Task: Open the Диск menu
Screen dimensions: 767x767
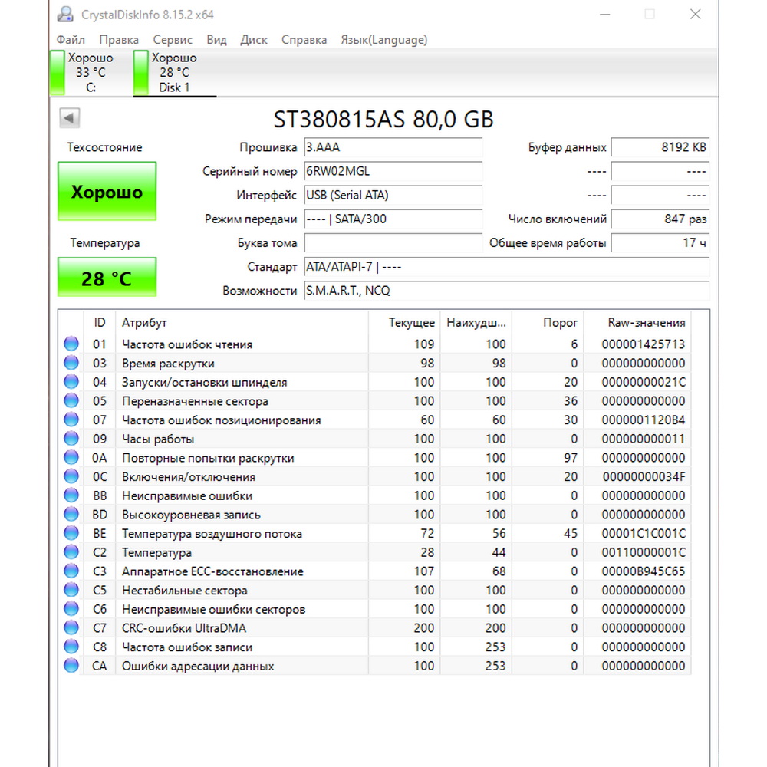Action: [x=254, y=40]
